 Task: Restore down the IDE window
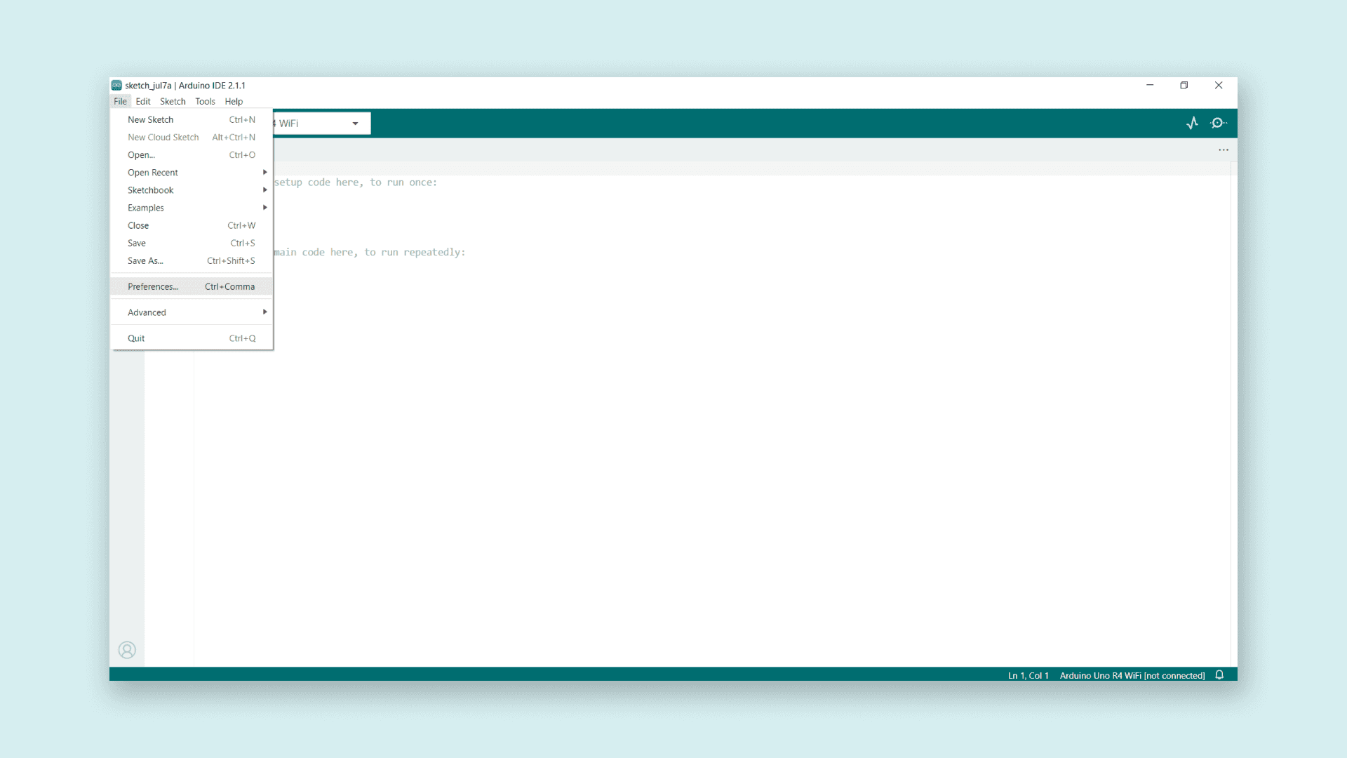(x=1184, y=85)
